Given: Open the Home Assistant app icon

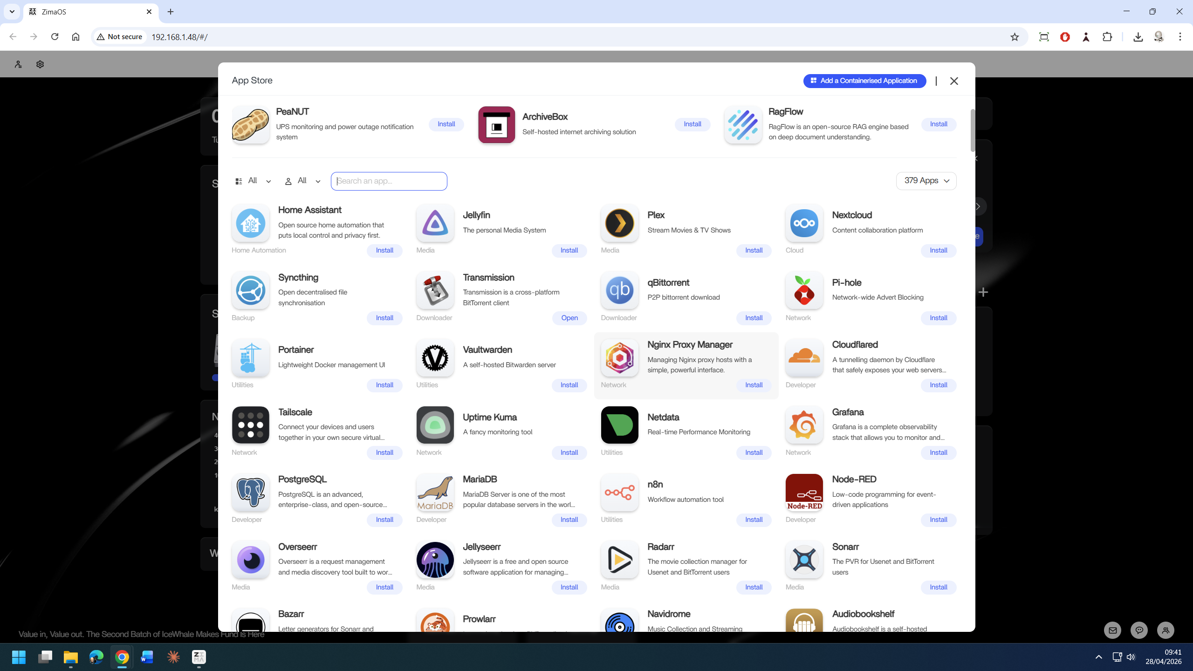Looking at the screenshot, I should pos(250,223).
